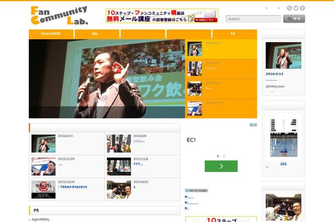This screenshot has height=222, width=334.
Task: Open the 777... article link
Action: pos(138,164)
